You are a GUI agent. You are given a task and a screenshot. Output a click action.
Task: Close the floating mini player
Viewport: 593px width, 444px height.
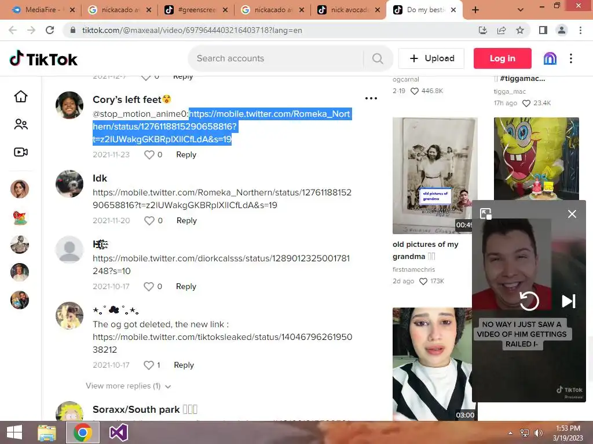coord(572,214)
